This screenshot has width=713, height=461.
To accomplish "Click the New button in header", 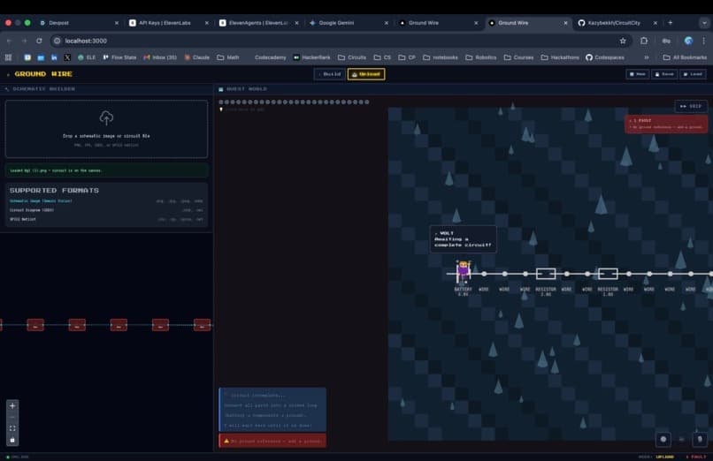I will 638,74.
